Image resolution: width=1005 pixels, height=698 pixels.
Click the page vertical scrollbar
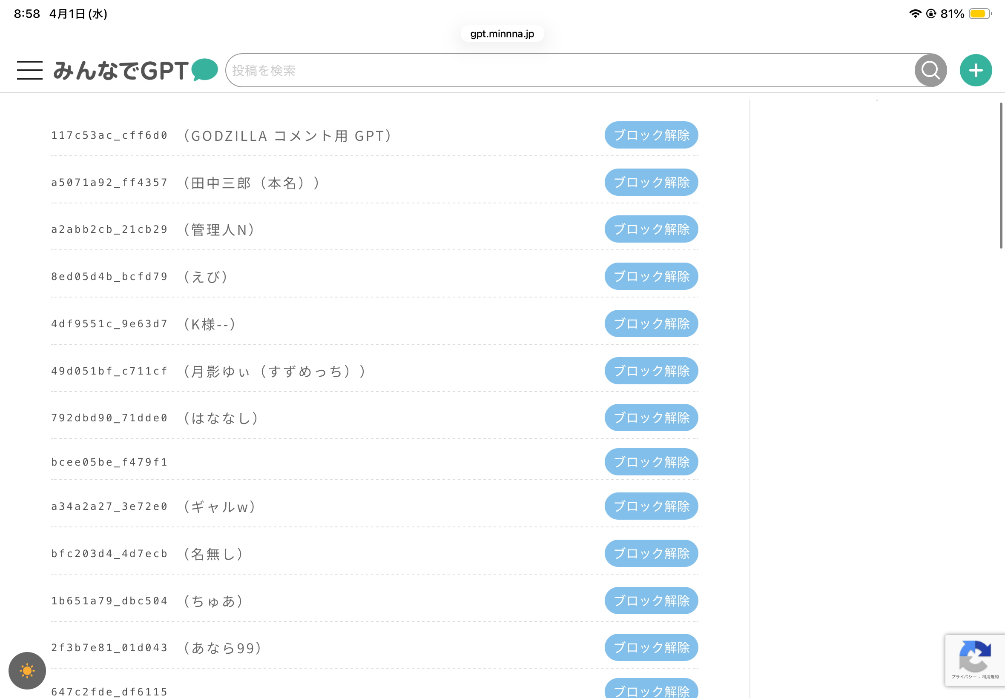[x=1000, y=175]
